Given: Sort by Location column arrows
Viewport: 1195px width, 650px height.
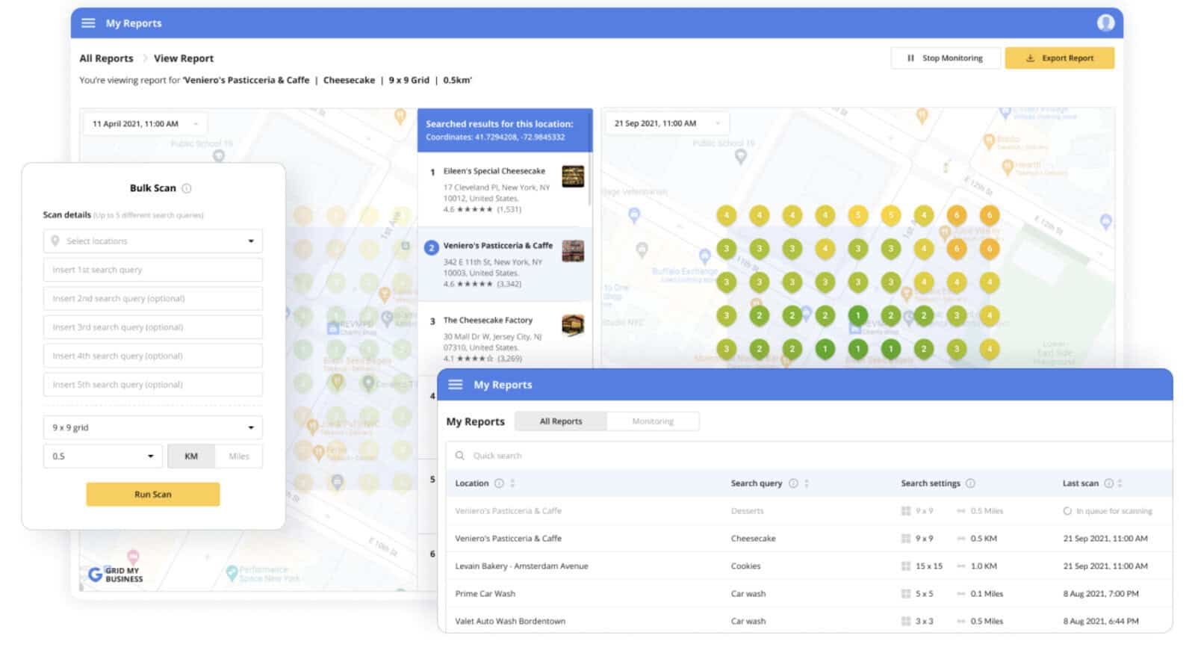Looking at the screenshot, I should coord(512,483).
